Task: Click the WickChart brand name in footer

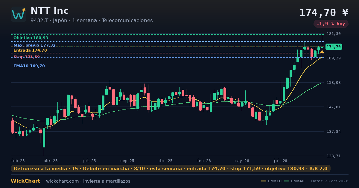Action: click(x=25, y=181)
